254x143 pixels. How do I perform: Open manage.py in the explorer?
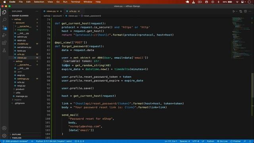click(x=21, y=96)
